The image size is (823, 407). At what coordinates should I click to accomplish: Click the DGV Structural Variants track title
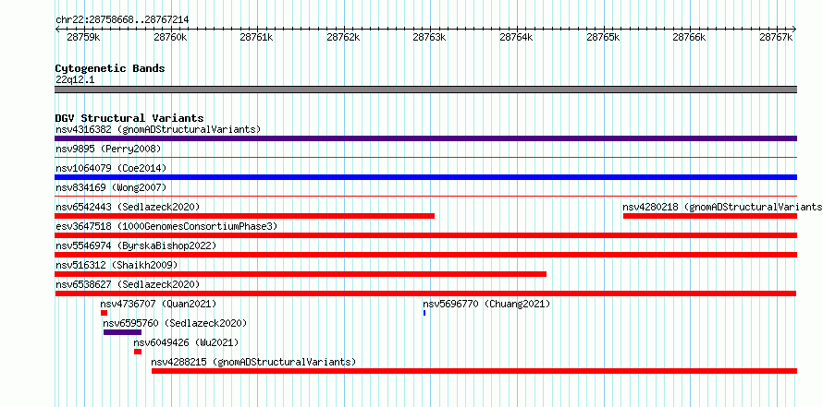pyautogui.click(x=129, y=118)
